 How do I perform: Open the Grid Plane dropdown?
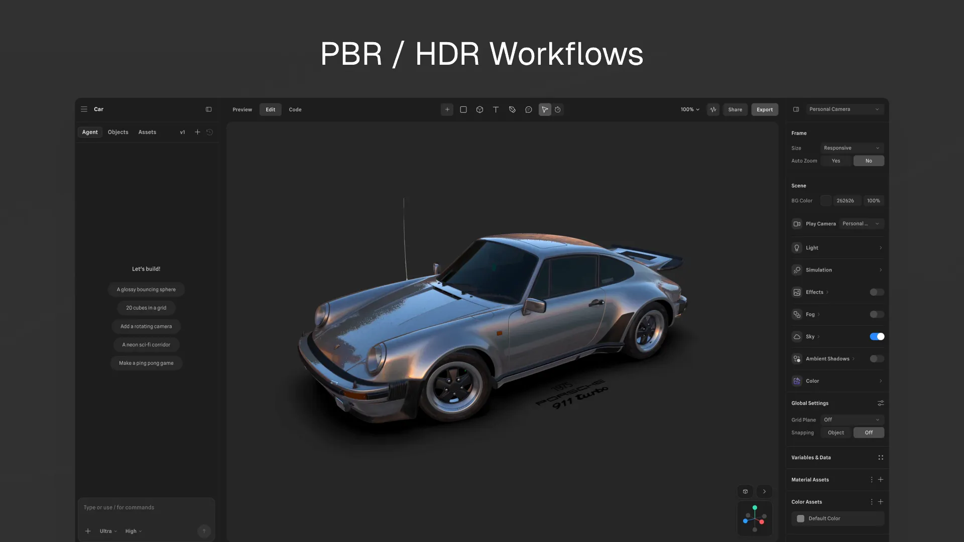click(x=852, y=420)
